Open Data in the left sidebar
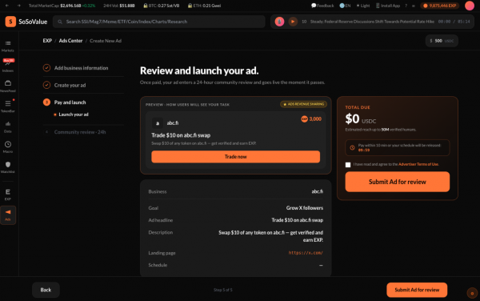The width and height of the screenshot is (480, 301). [x=8, y=126]
